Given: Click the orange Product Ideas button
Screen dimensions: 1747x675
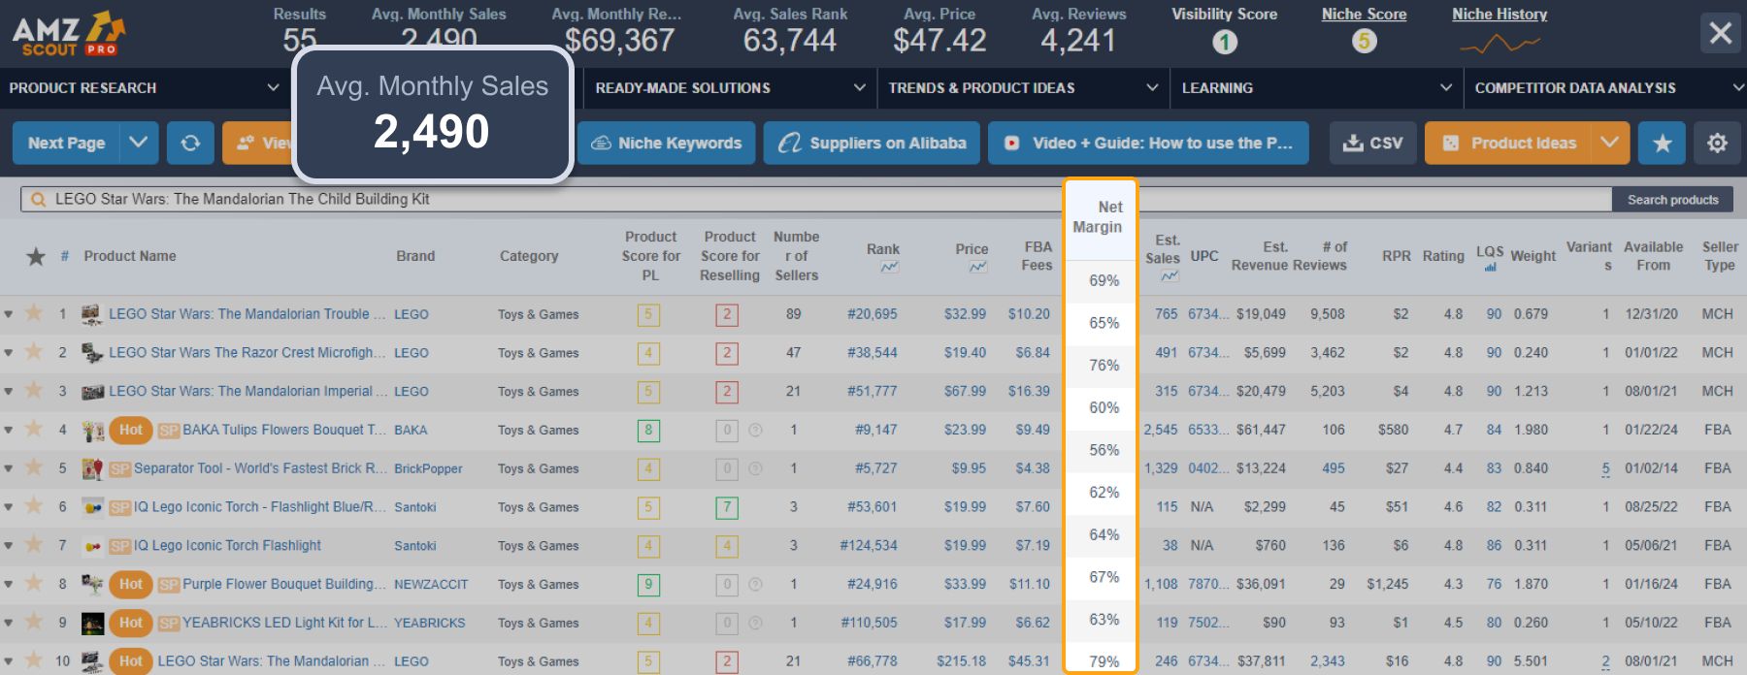Looking at the screenshot, I should (1507, 143).
